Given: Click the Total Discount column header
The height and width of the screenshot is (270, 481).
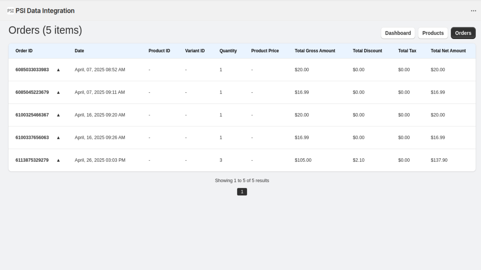Looking at the screenshot, I should pyautogui.click(x=367, y=51).
